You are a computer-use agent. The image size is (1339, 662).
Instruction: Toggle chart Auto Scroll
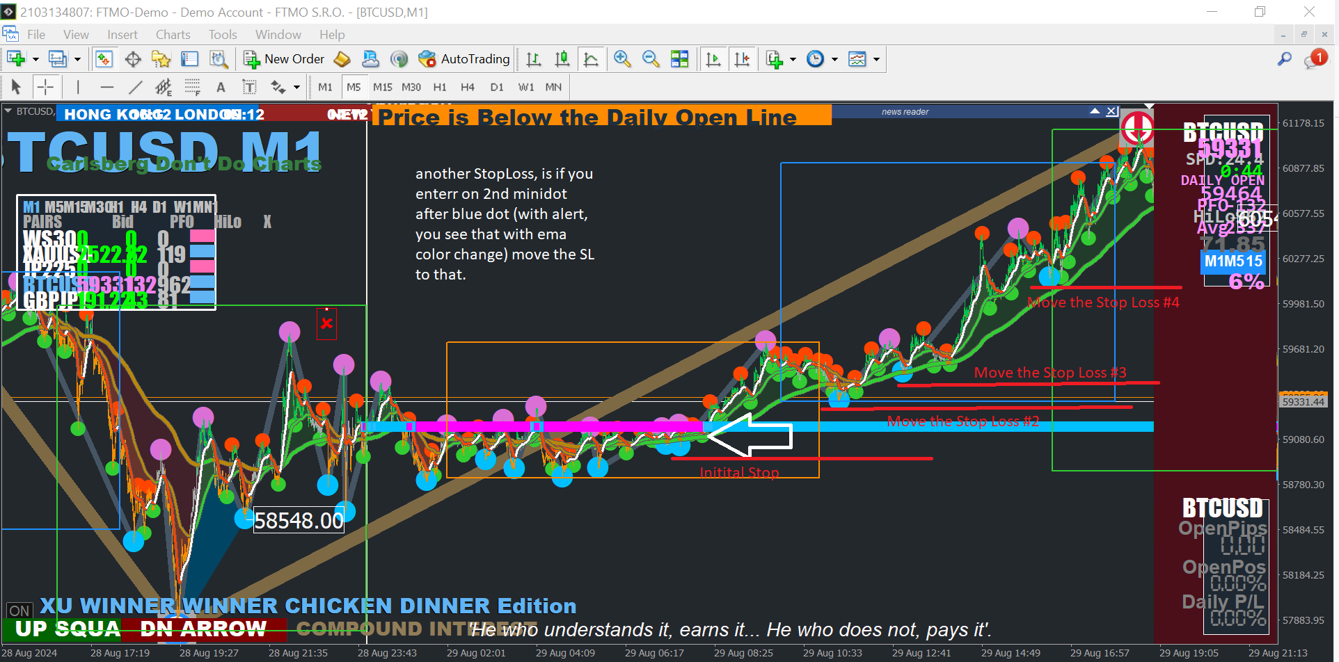(713, 59)
